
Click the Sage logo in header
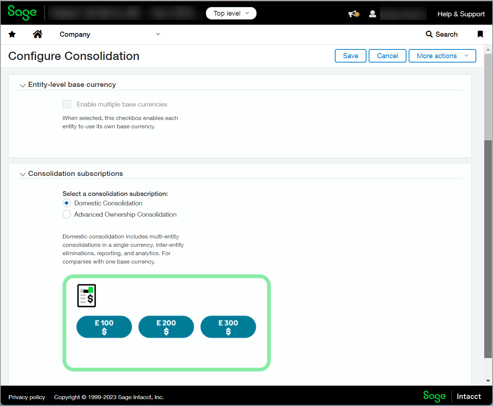(22, 13)
